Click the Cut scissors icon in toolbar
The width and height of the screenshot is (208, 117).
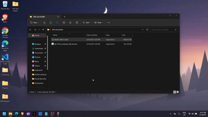pyautogui.click(x=44, y=22)
